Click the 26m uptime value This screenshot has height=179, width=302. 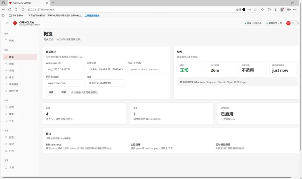215,70
